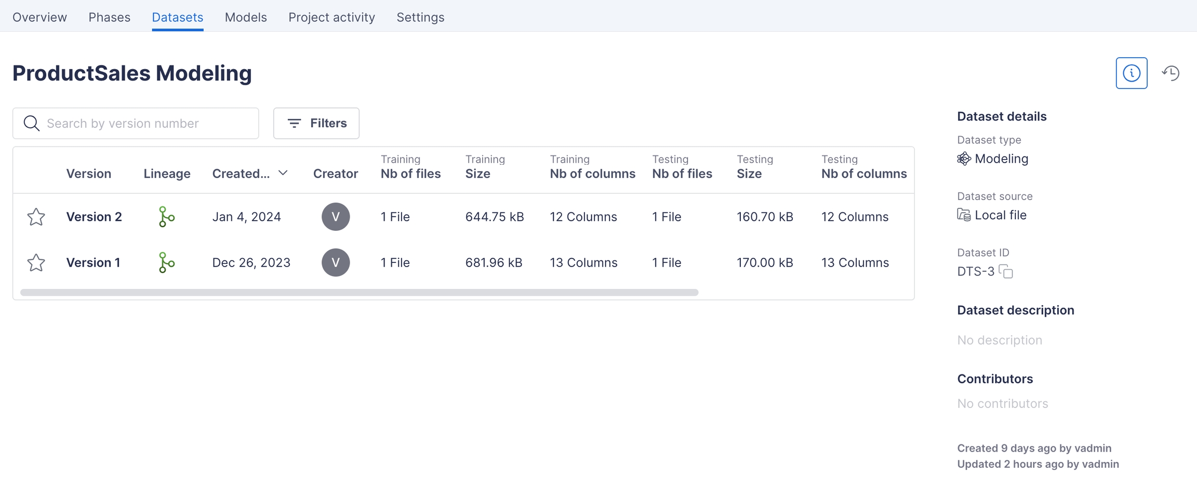Click the search magnifier icon
Screen dimensions: 1197x488
tap(32, 123)
